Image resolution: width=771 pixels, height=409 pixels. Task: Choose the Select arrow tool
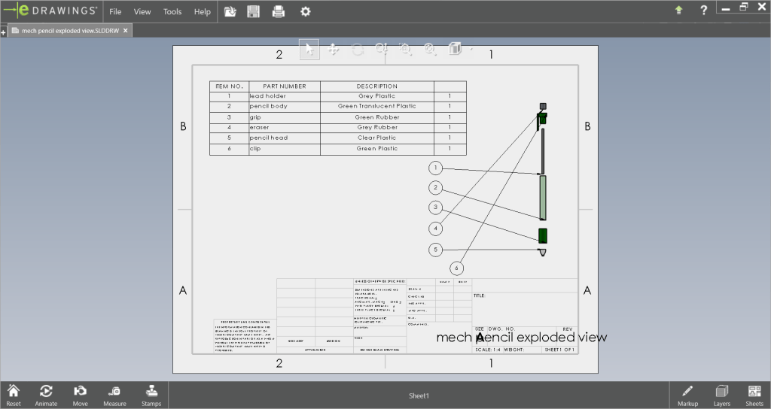(309, 50)
